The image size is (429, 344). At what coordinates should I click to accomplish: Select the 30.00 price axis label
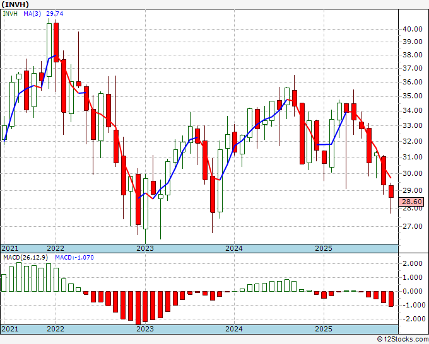(x=413, y=173)
